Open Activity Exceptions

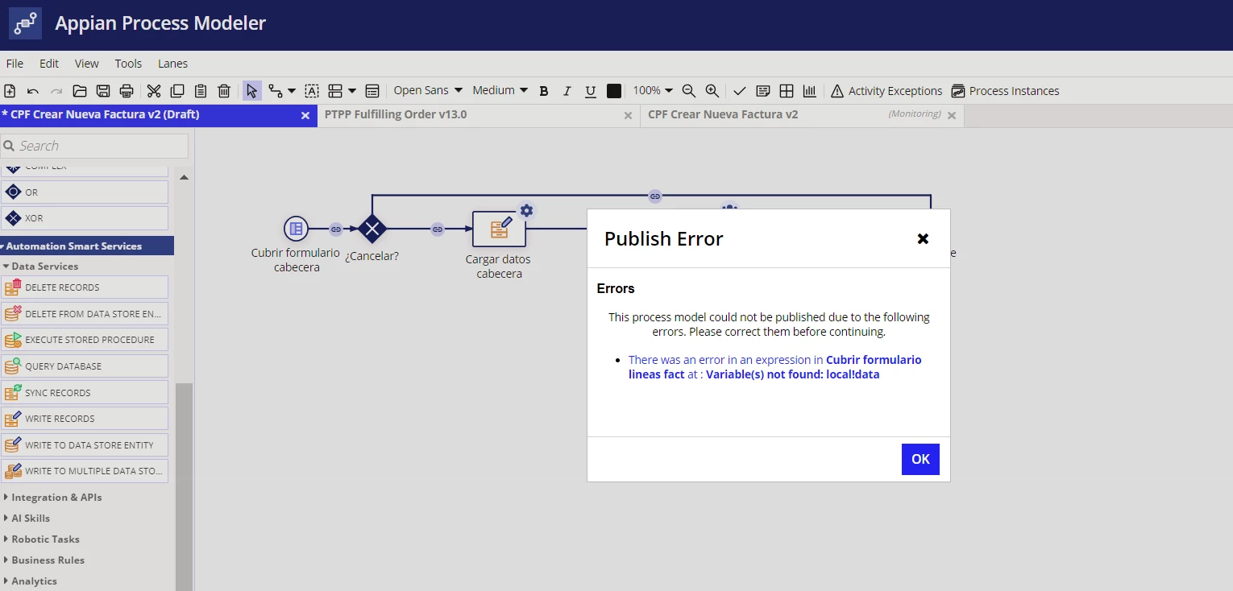click(886, 91)
